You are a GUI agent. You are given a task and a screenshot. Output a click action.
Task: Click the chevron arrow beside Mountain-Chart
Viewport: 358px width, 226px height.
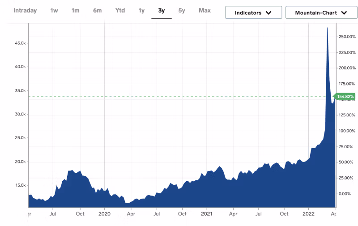pos(344,13)
